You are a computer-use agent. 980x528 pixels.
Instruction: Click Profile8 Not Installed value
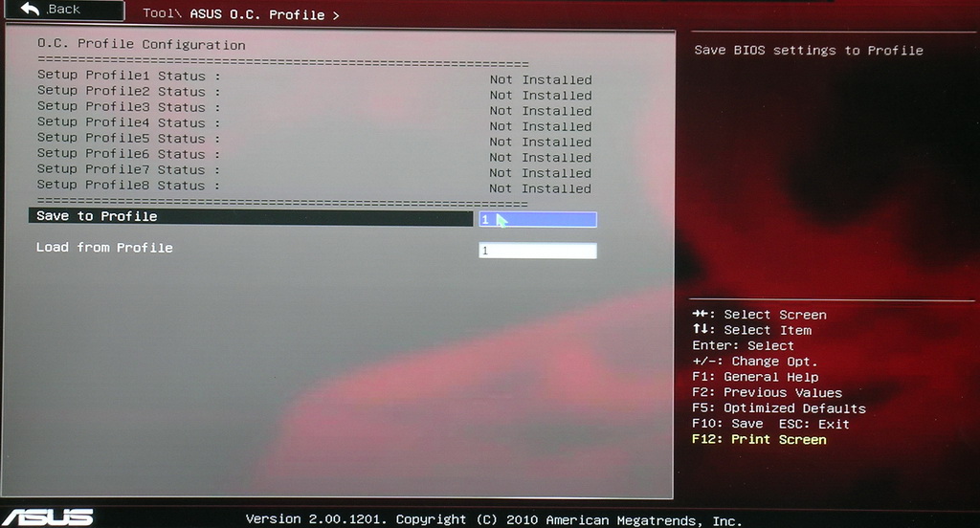coord(541,188)
